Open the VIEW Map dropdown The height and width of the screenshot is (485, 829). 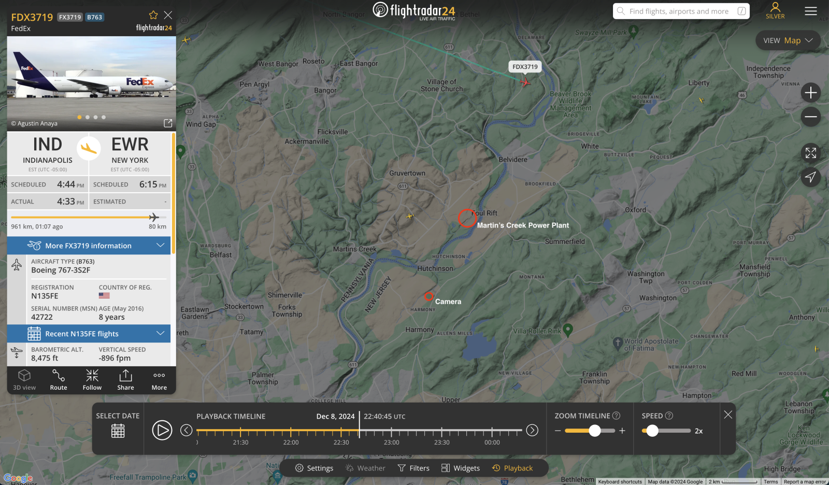tap(788, 40)
